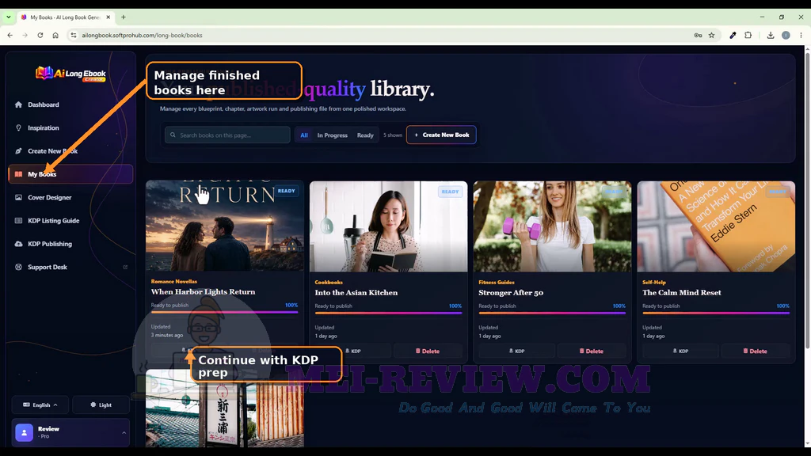
Task: Click the password key icon in address bar
Action: (x=698, y=35)
